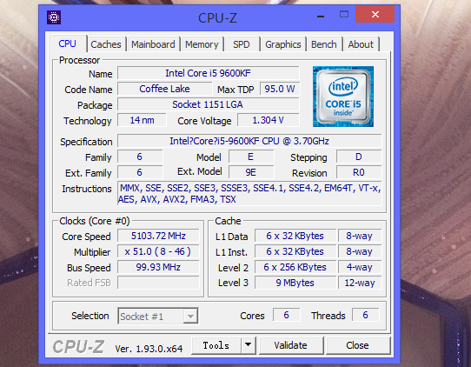Click the version text 'Ver. 1.93.0.x64'
The image size is (471, 367).
[149, 349]
